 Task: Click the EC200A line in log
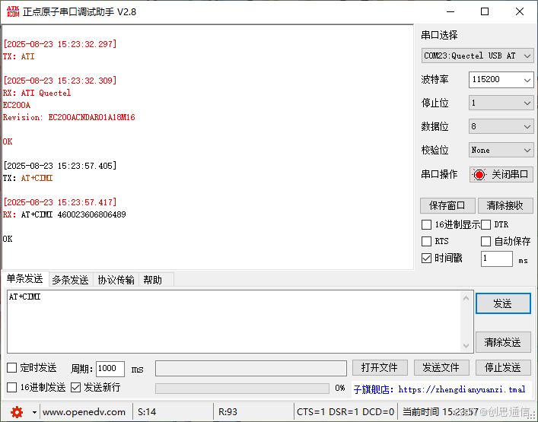(17, 105)
